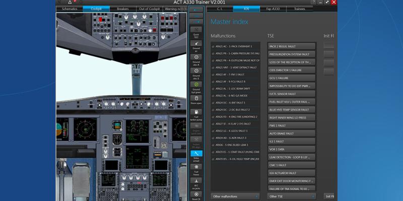This screenshot has width=403, height=201.
Task: Toggle ATA22 AL 1-LOC BEAM DRIFT
Action: (x=235, y=89)
